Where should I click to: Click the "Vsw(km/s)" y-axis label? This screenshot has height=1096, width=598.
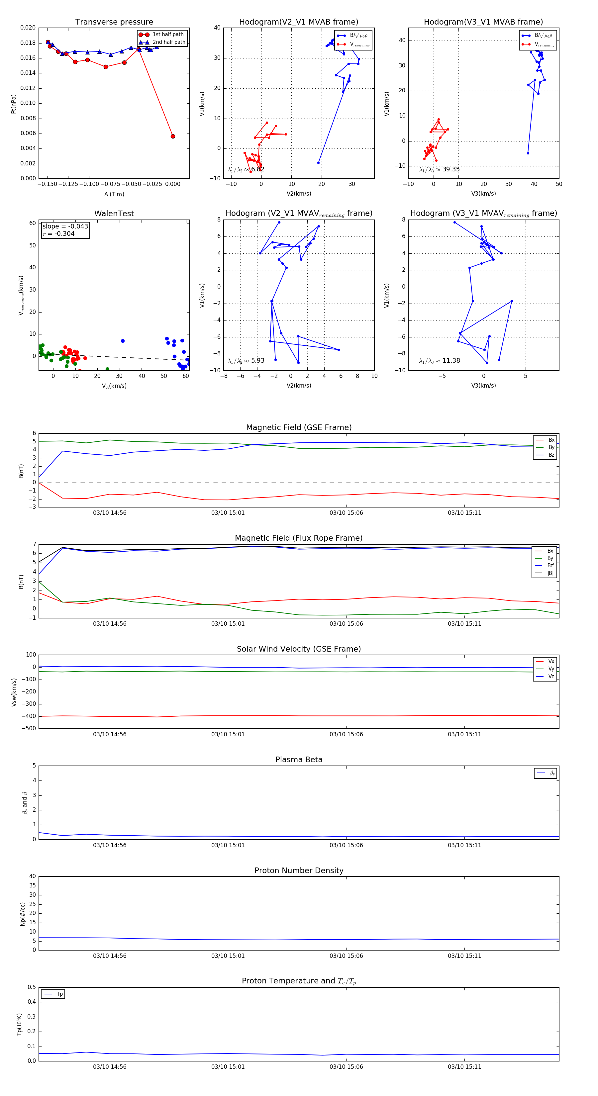click(14, 692)
